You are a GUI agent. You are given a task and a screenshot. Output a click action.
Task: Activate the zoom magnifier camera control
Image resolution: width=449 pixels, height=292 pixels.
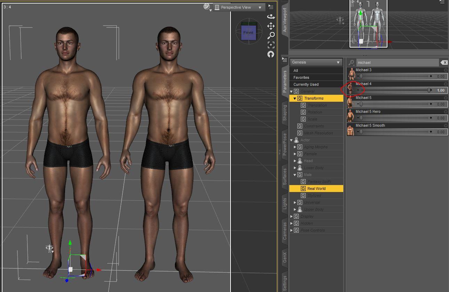point(271,35)
